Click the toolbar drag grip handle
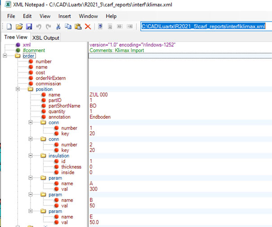272x227 pixels. tap(3, 27)
